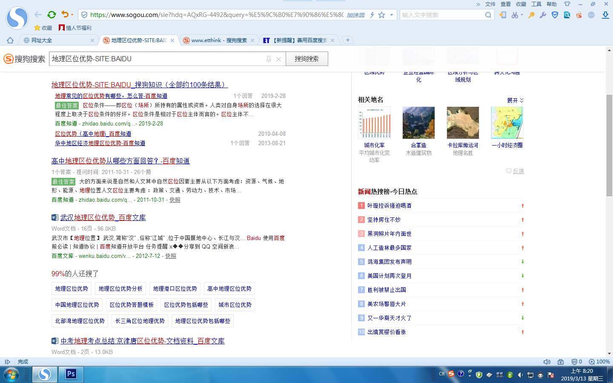Screen dimensions: 613x383
Task: Click the 城市化率 chart thumbnail
Action: [x=374, y=123]
